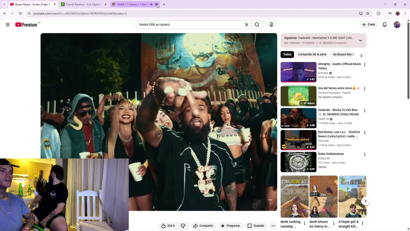This screenshot has height=231, width=410.
Task: Open YouTube account avatar menu
Action: pyautogui.click(x=397, y=25)
